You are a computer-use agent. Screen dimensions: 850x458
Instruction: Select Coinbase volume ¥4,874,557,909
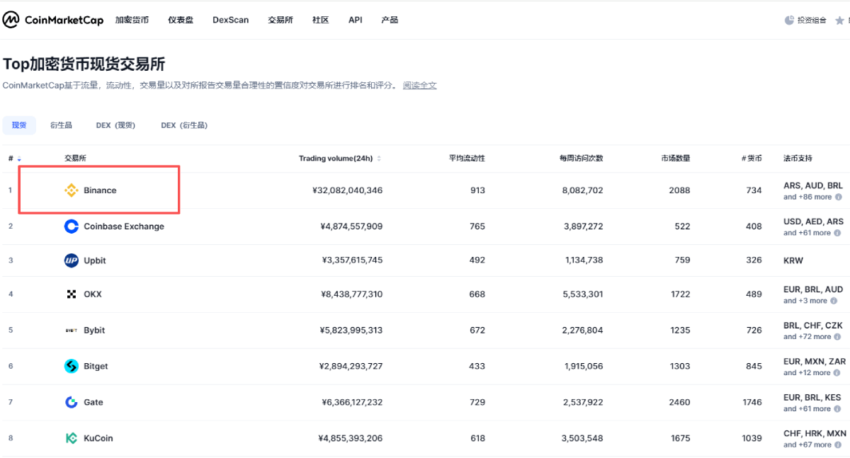(351, 227)
